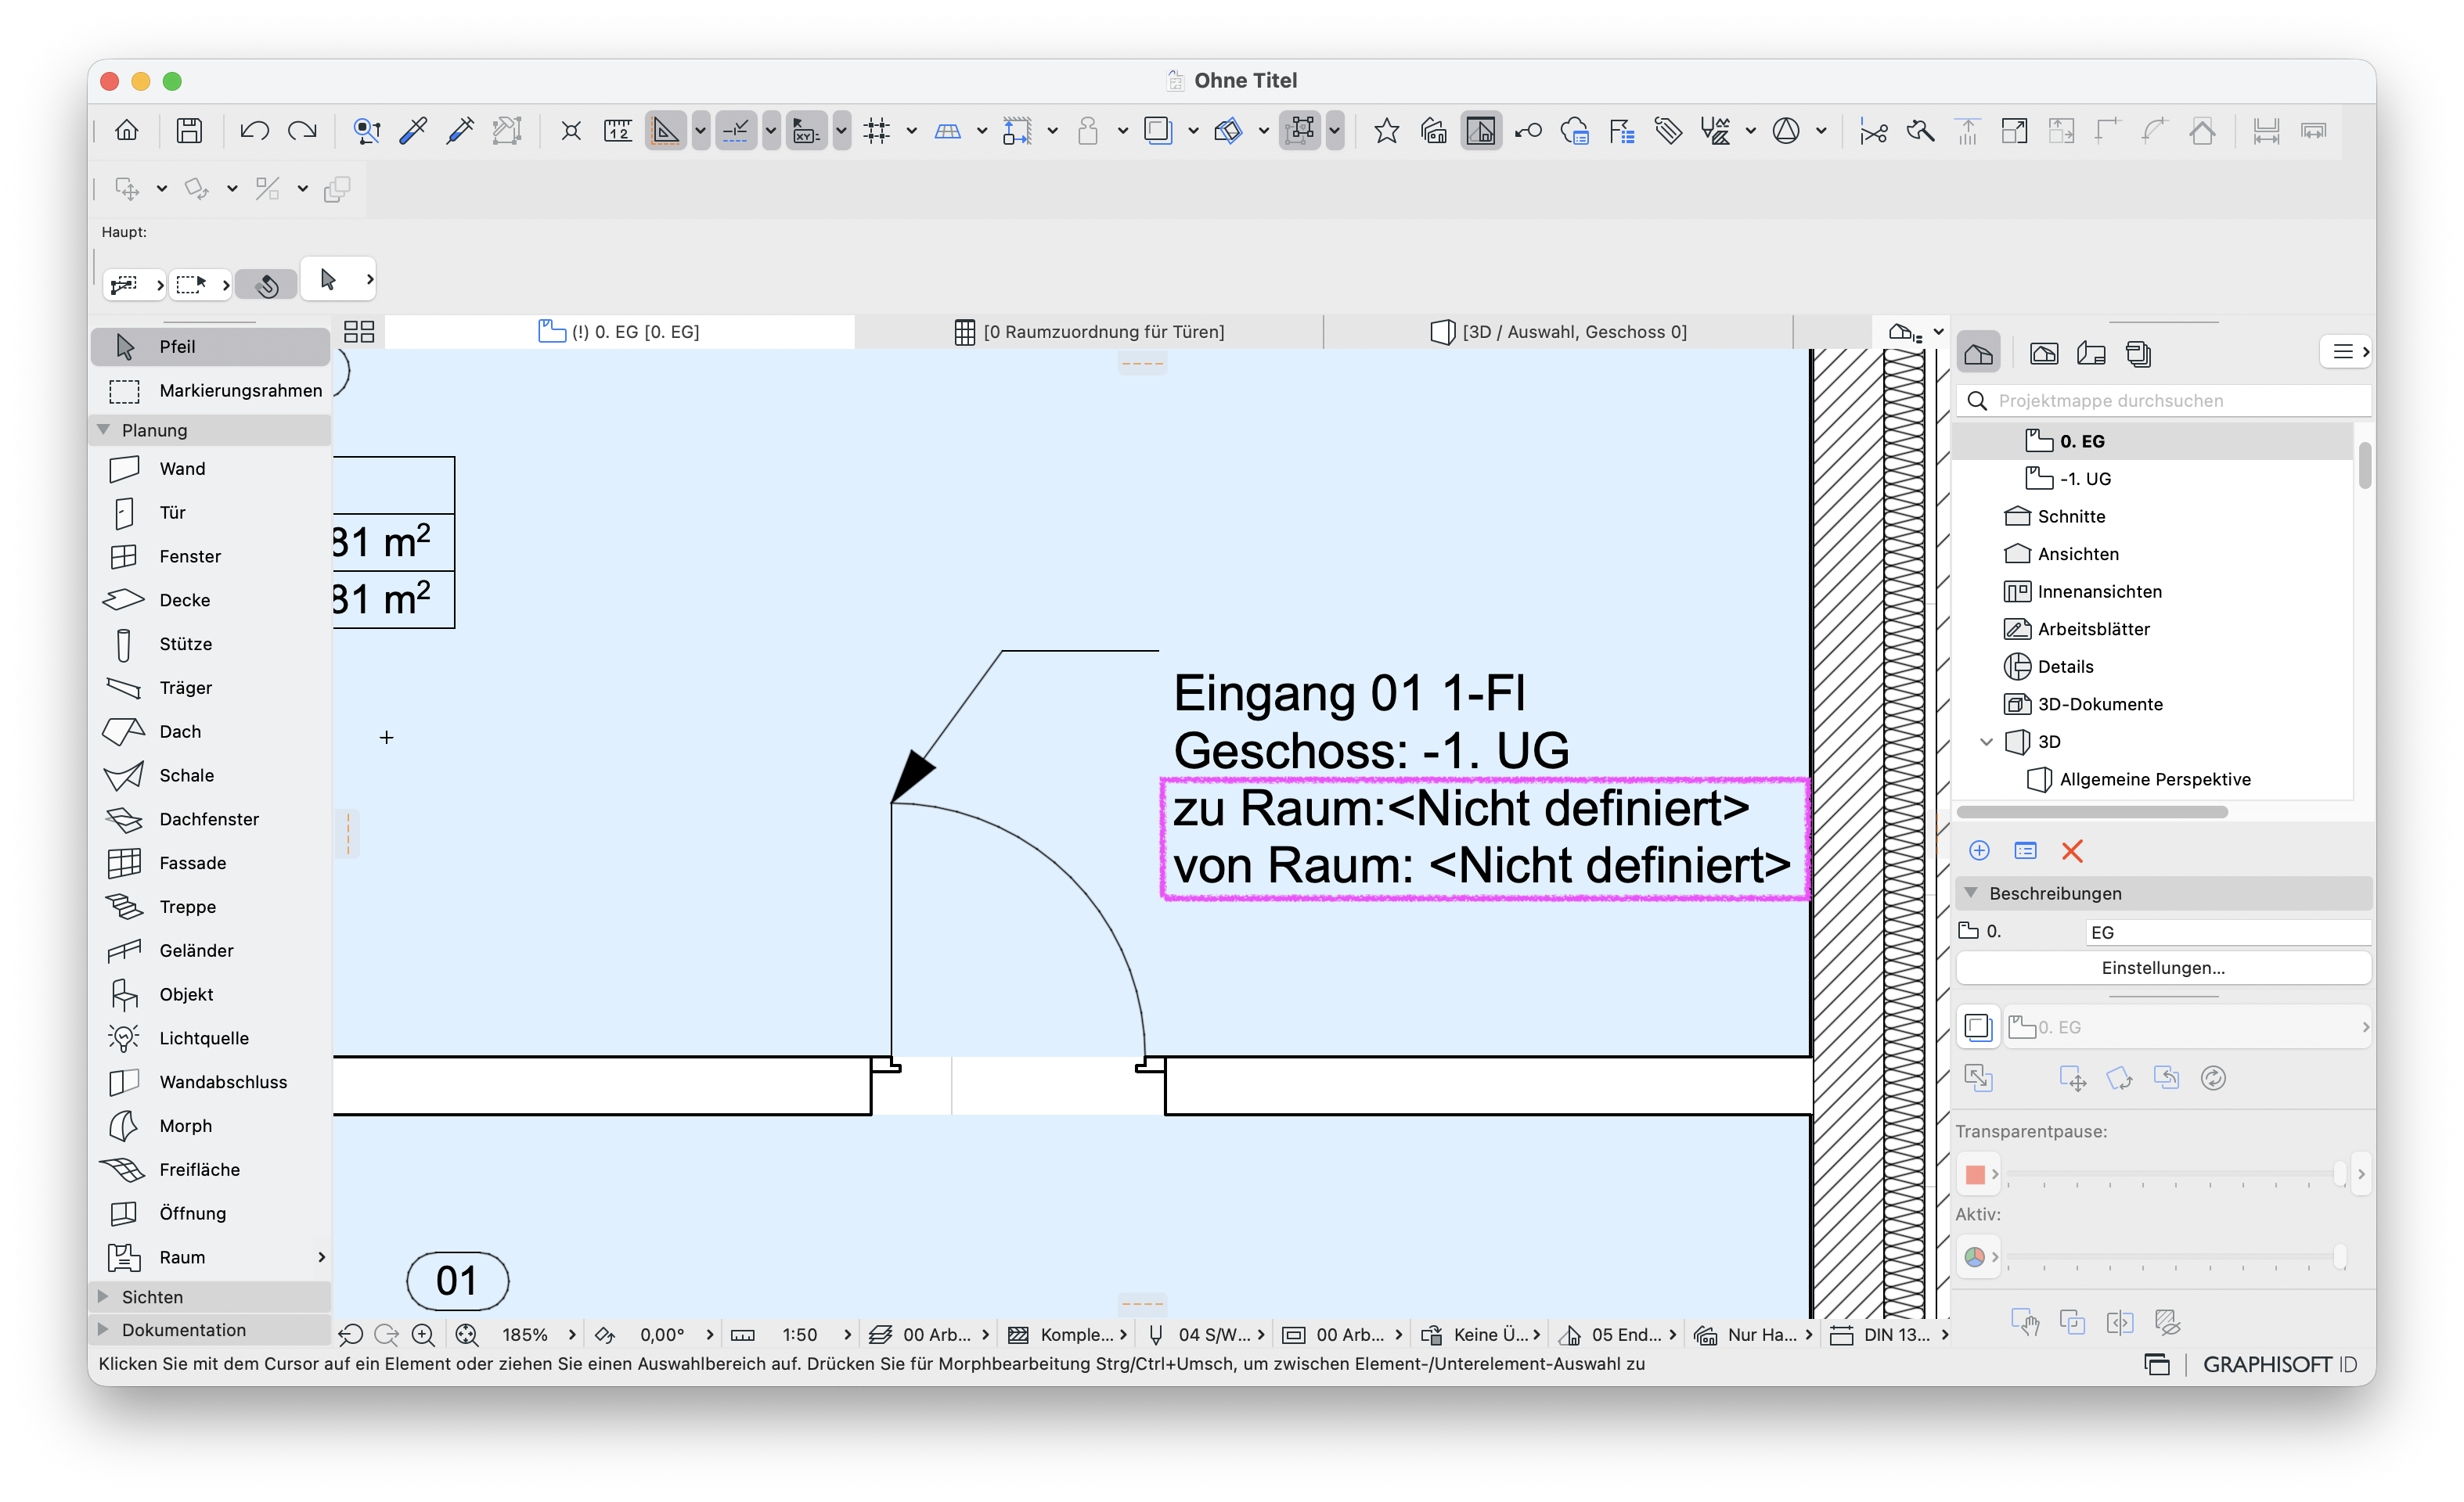Toggle the guide lines button in toolbar
Screen dimensions: 2464x1502
pyautogui.click(x=736, y=130)
